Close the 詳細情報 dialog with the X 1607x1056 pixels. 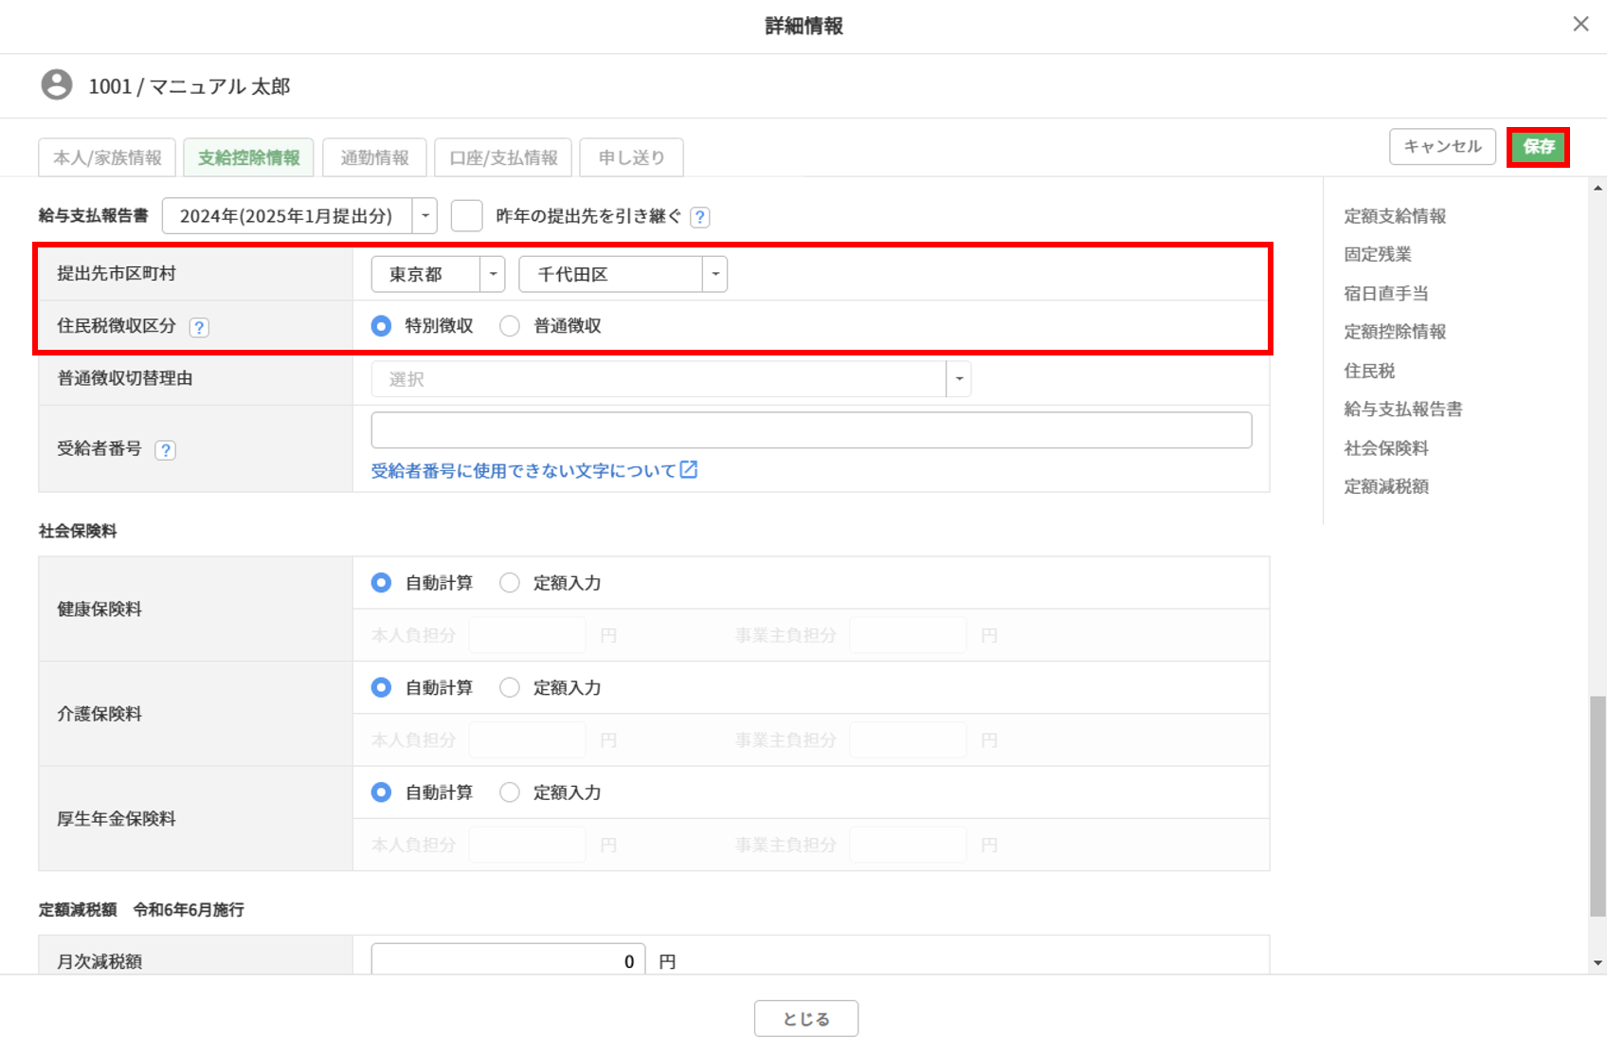[x=1580, y=25]
